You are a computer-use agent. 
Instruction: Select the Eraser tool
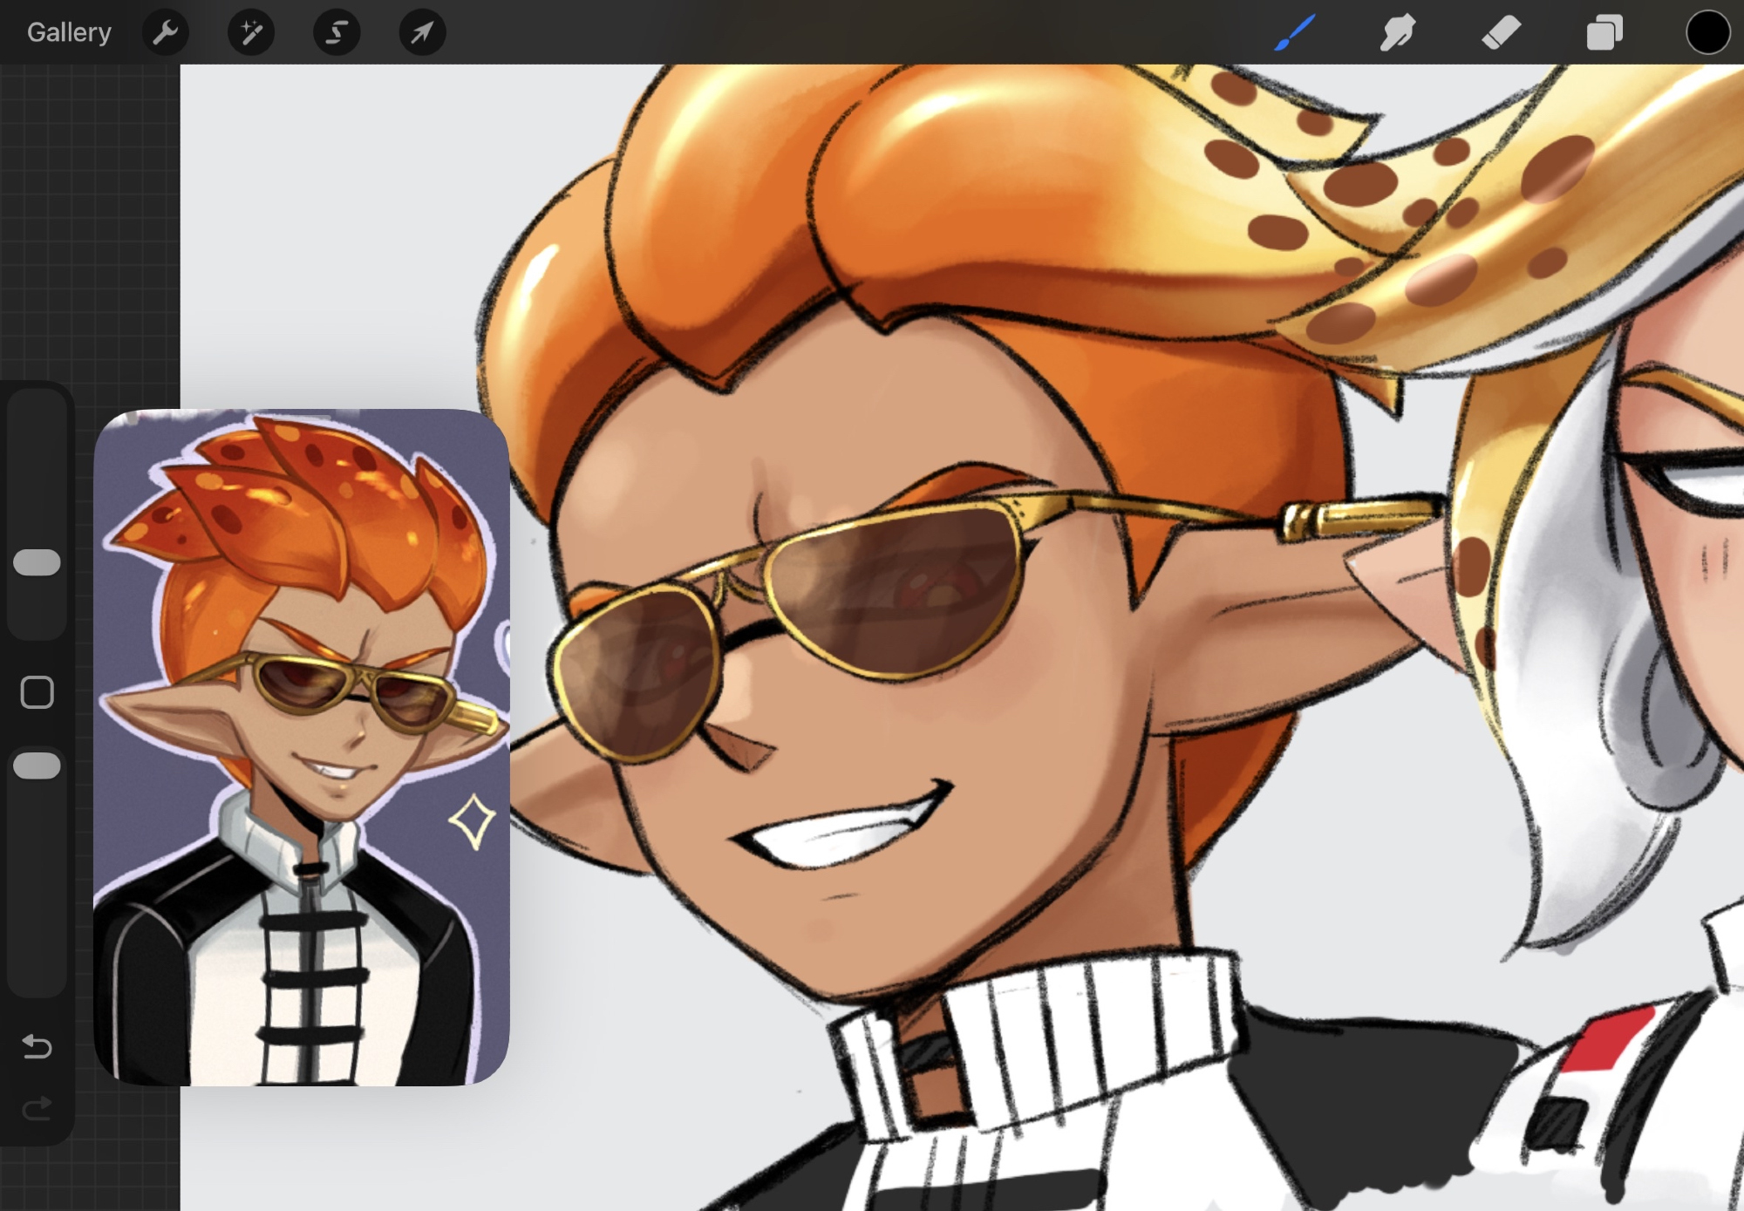[x=1501, y=32]
